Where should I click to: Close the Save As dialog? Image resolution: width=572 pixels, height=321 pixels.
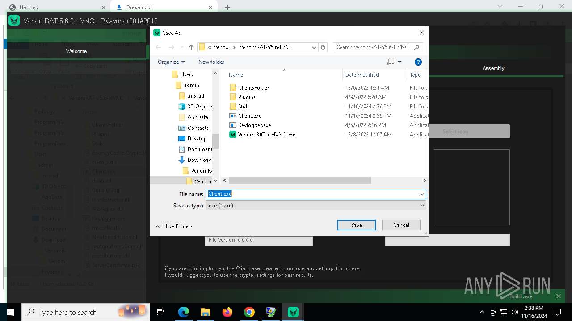[x=421, y=33]
